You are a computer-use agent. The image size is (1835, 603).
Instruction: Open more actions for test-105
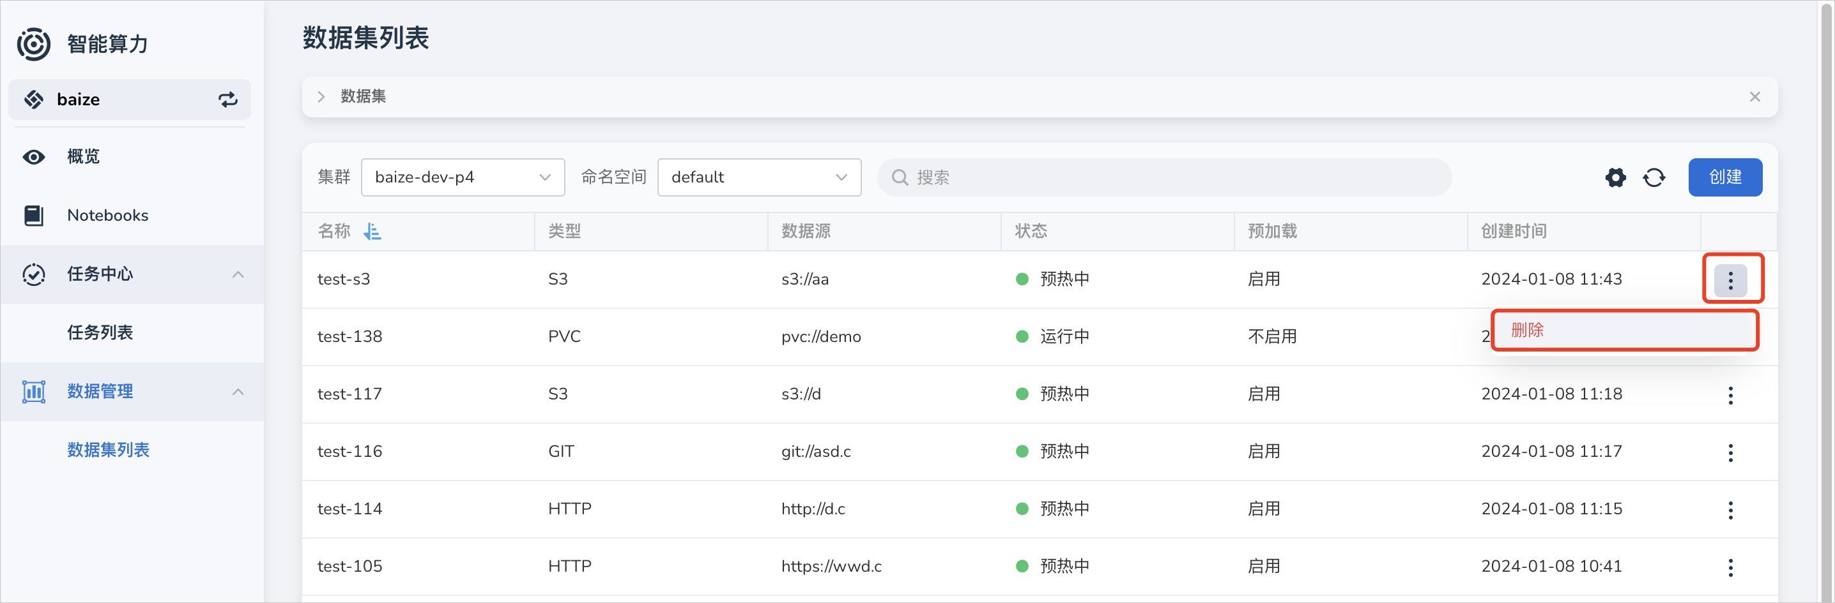(x=1730, y=567)
